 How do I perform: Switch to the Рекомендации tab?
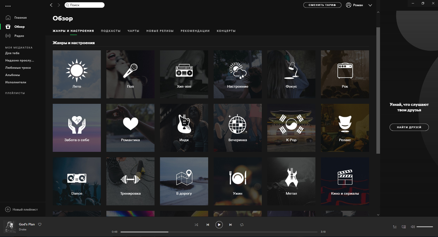195,31
